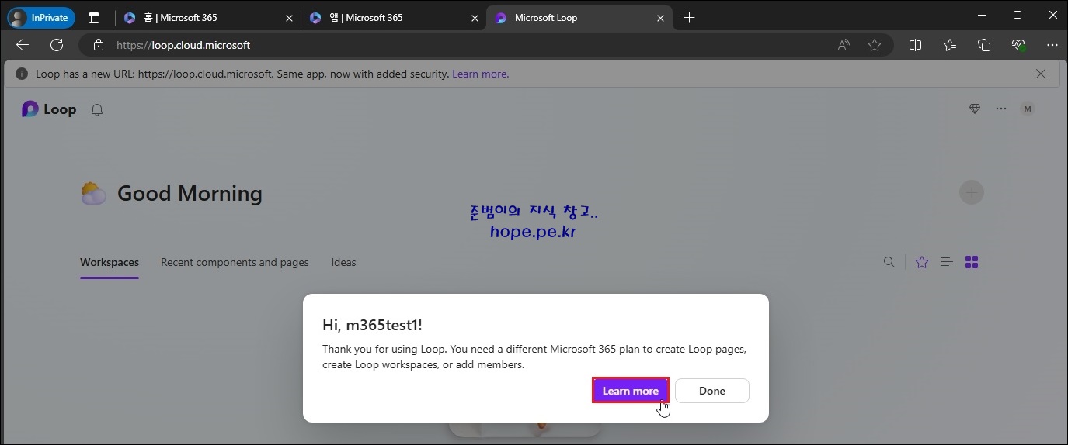Click the Loop logo home icon
The image size is (1068, 445).
[x=30, y=109]
